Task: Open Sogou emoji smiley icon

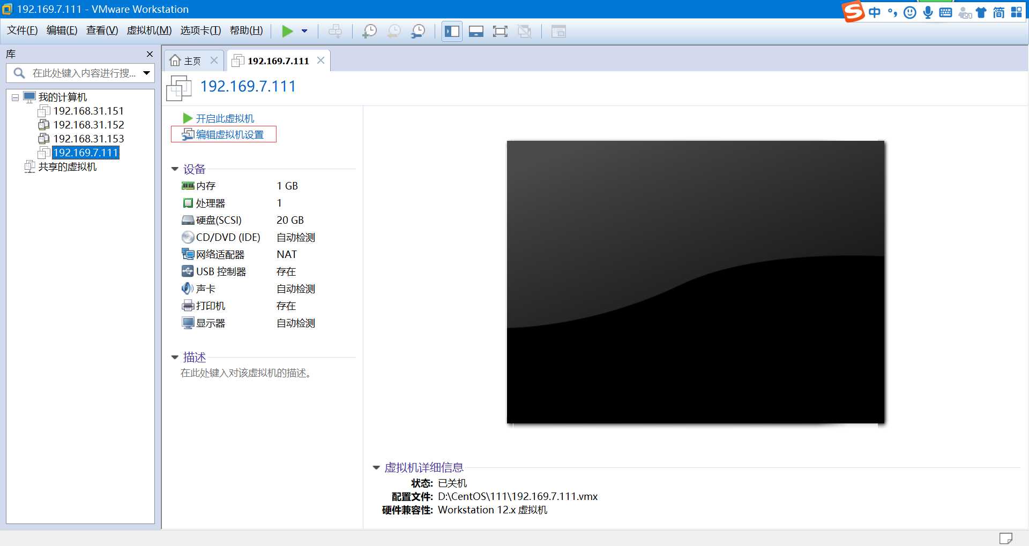Action: 910,12
